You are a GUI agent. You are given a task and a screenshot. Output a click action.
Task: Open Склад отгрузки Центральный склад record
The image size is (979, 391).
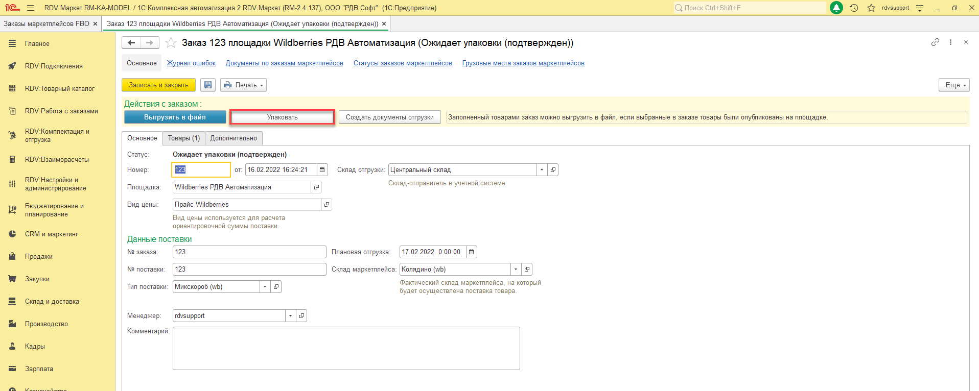[x=553, y=169]
